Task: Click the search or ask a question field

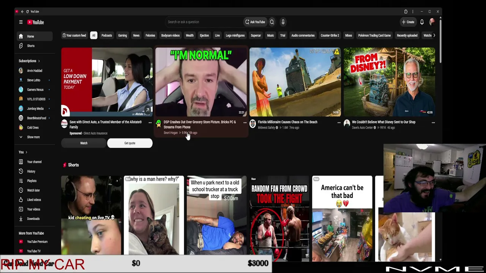Action: [x=204, y=22]
